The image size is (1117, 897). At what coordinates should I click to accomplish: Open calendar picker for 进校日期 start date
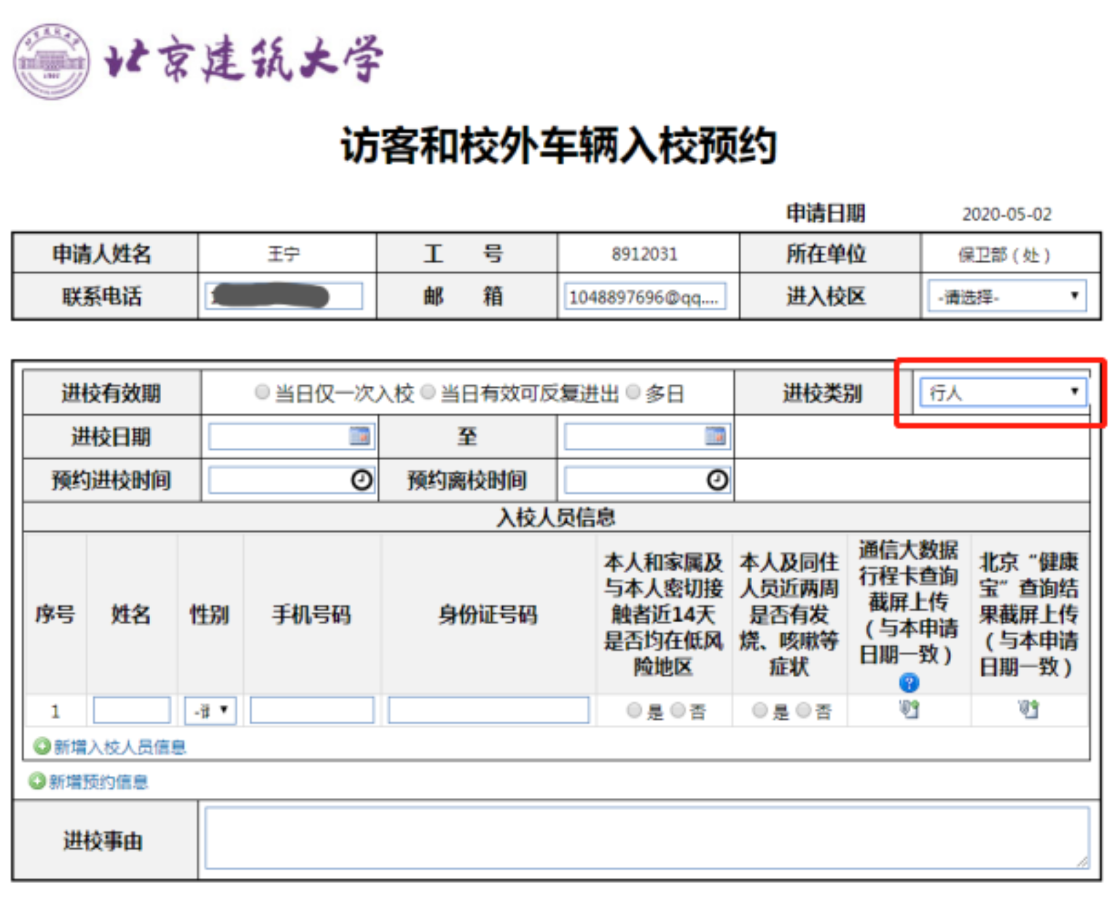pyautogui.click(x=360, y=436)
